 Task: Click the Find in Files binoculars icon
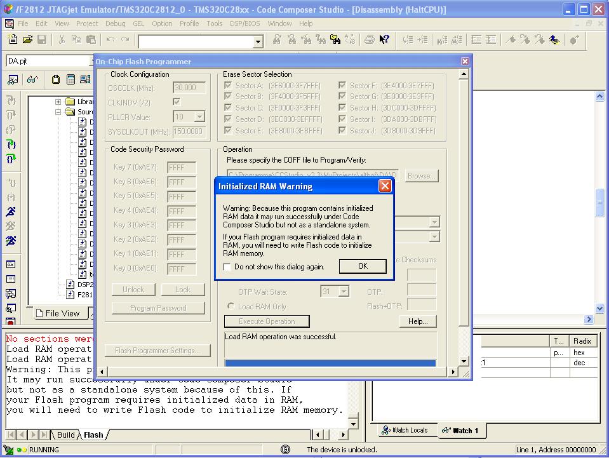[335, 39]
